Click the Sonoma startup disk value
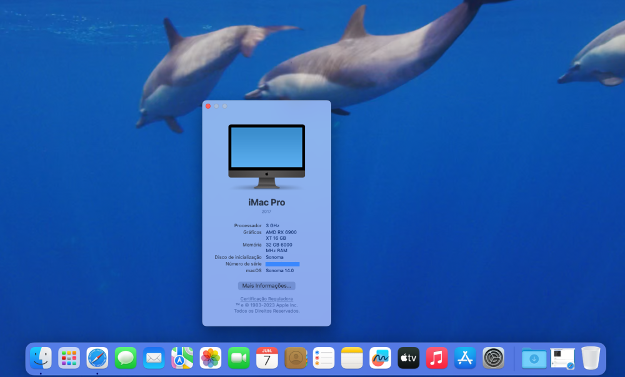Image resolution: width=625 pixels, height=377 pixels. click(274, 257)
